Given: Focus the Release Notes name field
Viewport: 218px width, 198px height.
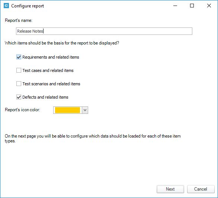Looking at the screenshot, I should click(x=104, y=31).
